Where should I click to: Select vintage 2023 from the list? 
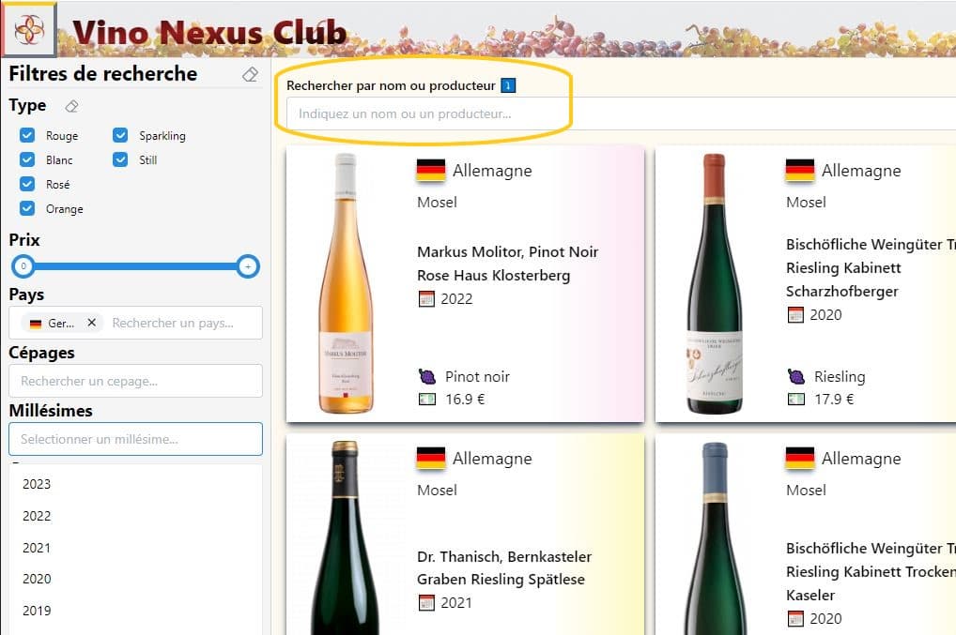click(x=135, y=484)
